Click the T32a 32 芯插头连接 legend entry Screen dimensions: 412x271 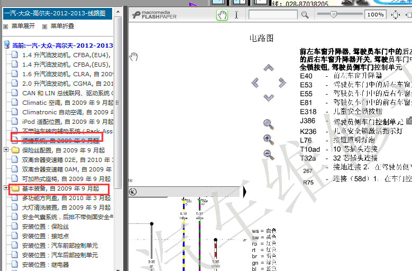[x=338, y=158]
